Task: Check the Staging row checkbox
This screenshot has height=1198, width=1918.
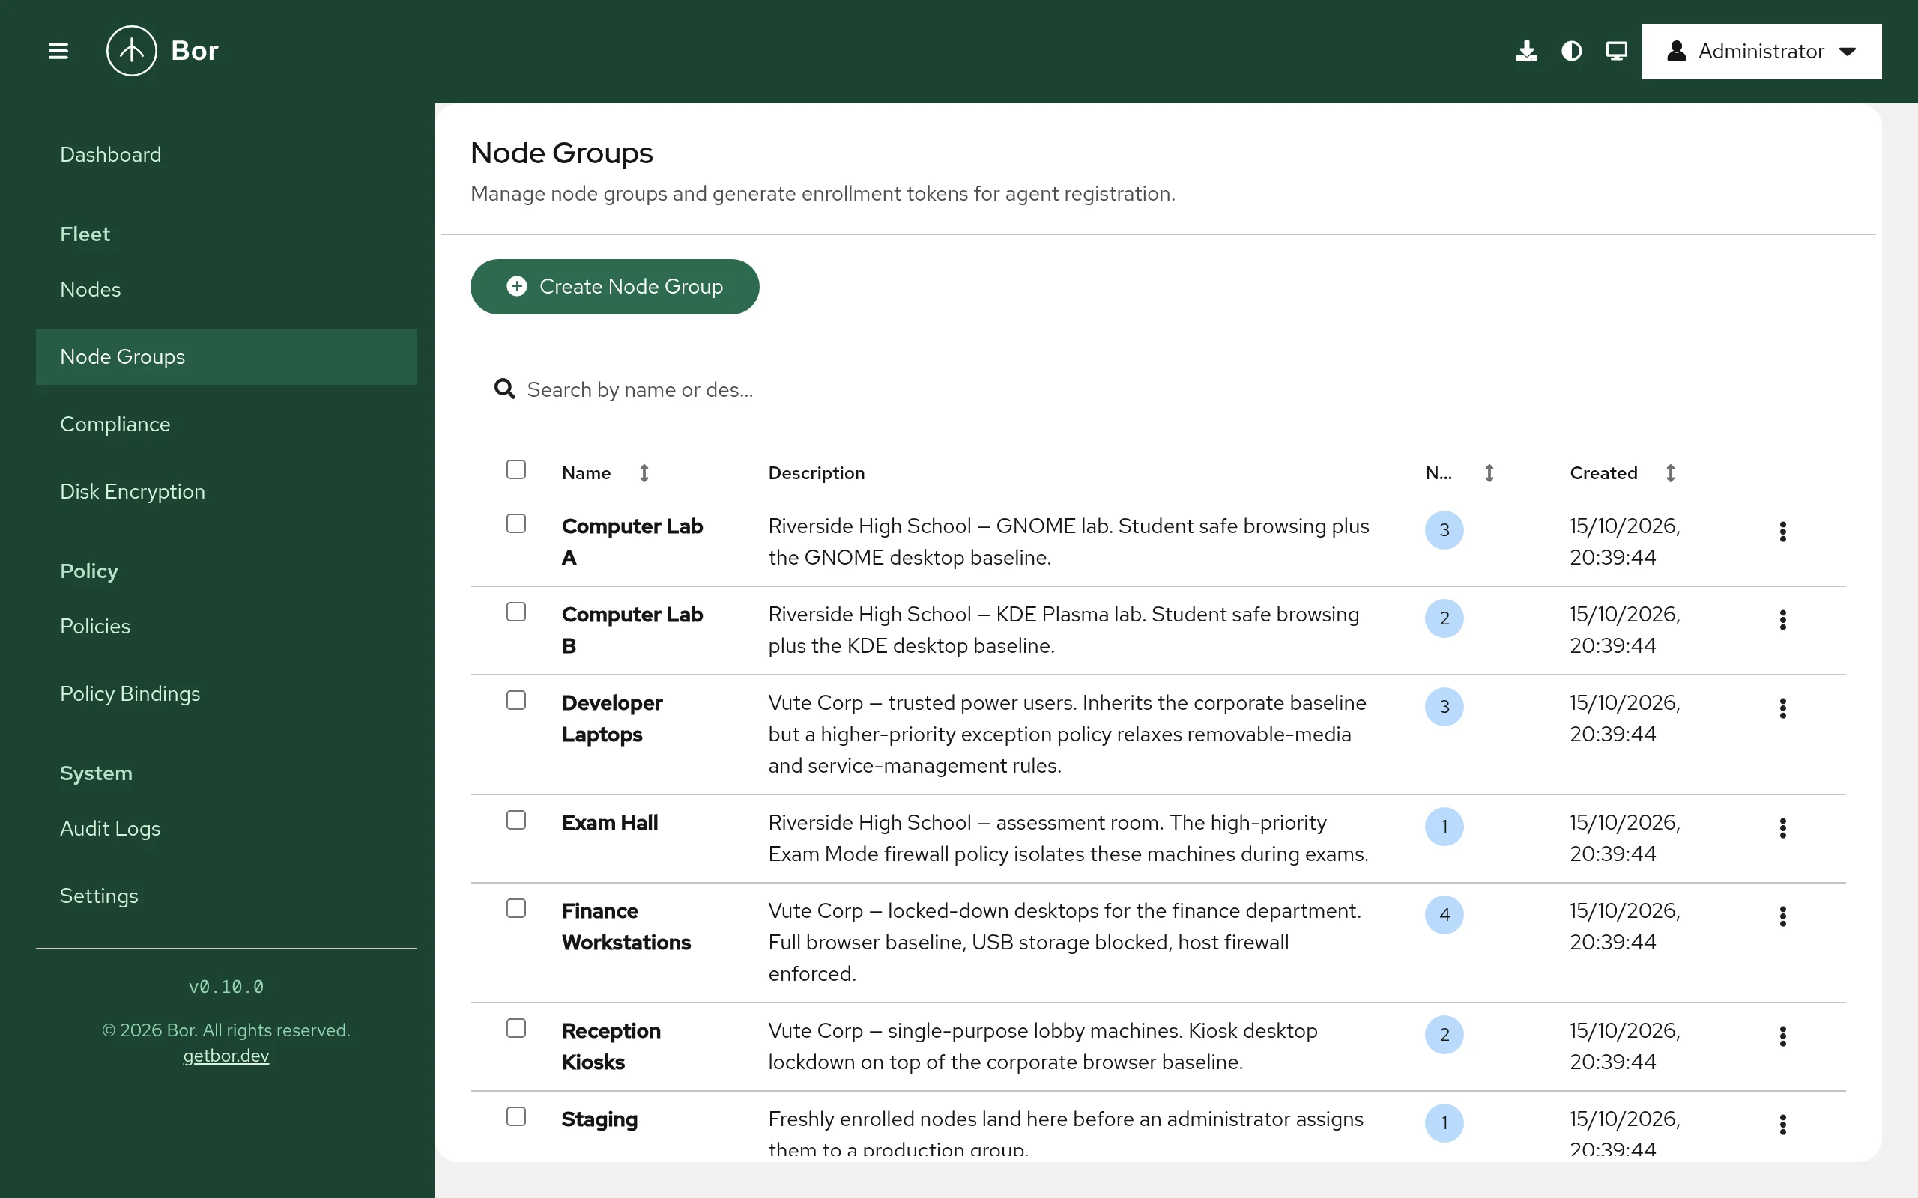Action: (516, 1116)
